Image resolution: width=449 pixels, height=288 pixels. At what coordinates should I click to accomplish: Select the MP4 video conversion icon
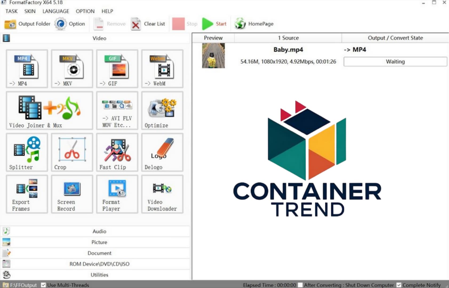click(x=27, y=69)
